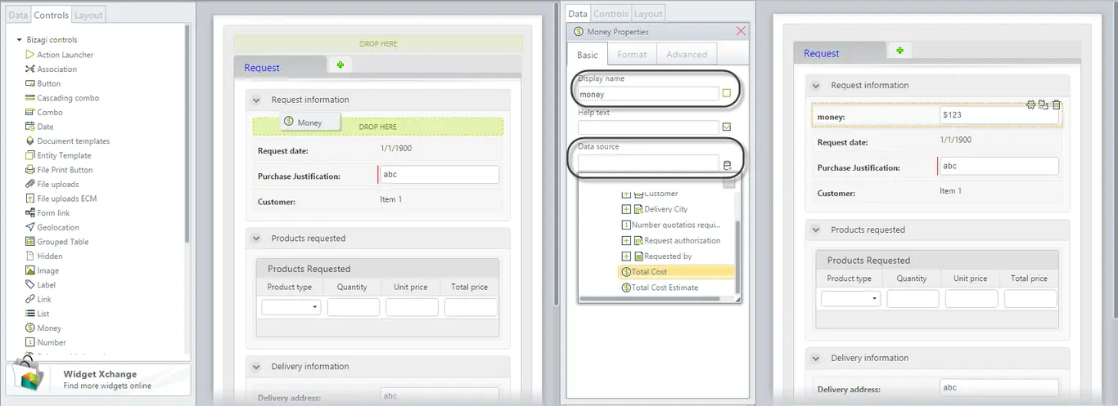1118x406 pixels.
Task: Collapse Products requested section in left form
Action: (x=255, y=239)
